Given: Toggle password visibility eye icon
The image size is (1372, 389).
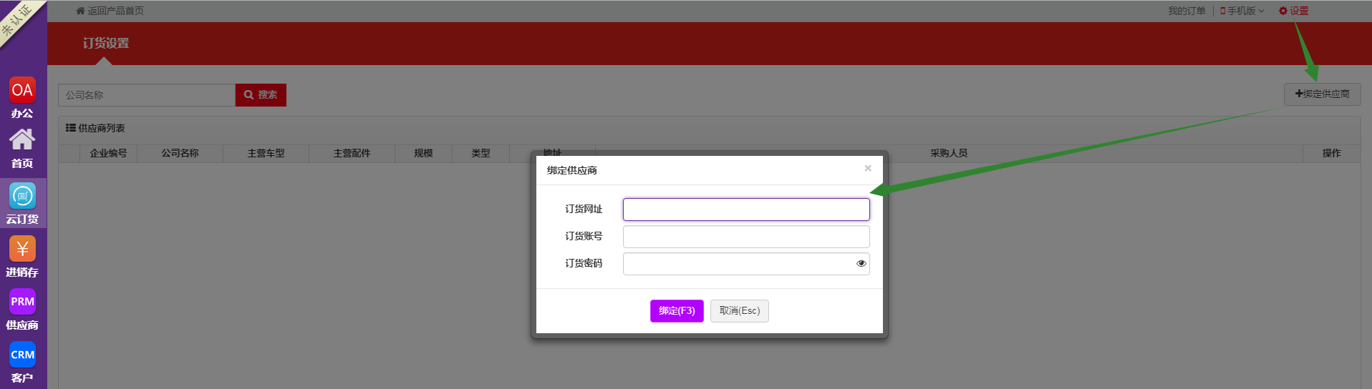Looking at the screenshot, I should 861,264.
